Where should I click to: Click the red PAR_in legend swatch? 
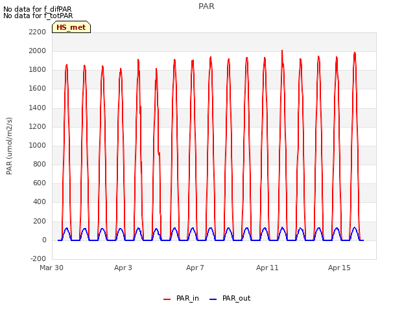pyautogui.click(x=167, y=299)
